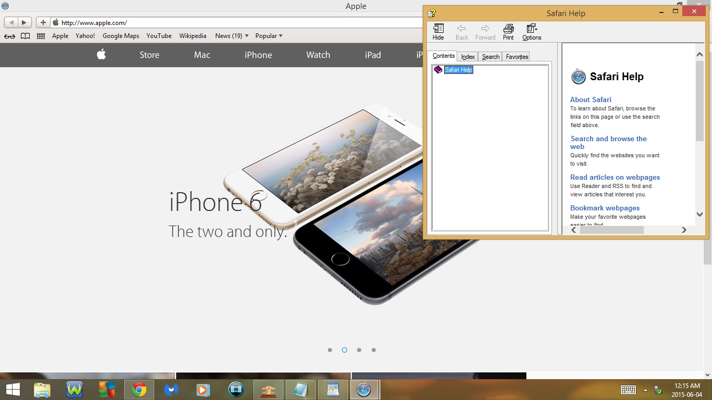Open the Options menu in Safari Help

532,32
